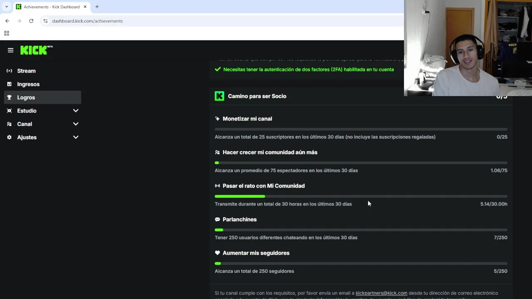This screenshot has width=532, height=299.
Task: Close the Achievements tab
Action: point(85,7)
